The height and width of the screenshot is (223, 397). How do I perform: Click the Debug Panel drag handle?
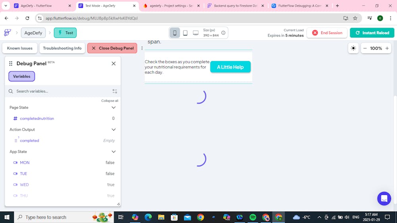coord(11,63)
